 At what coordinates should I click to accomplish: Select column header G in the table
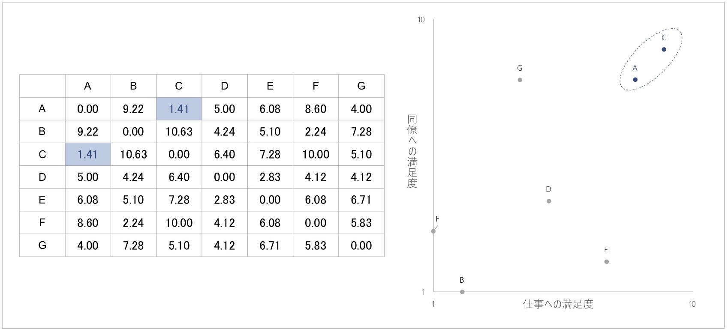coord(361,86)
